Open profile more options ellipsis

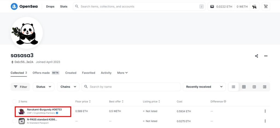point(266,56)
